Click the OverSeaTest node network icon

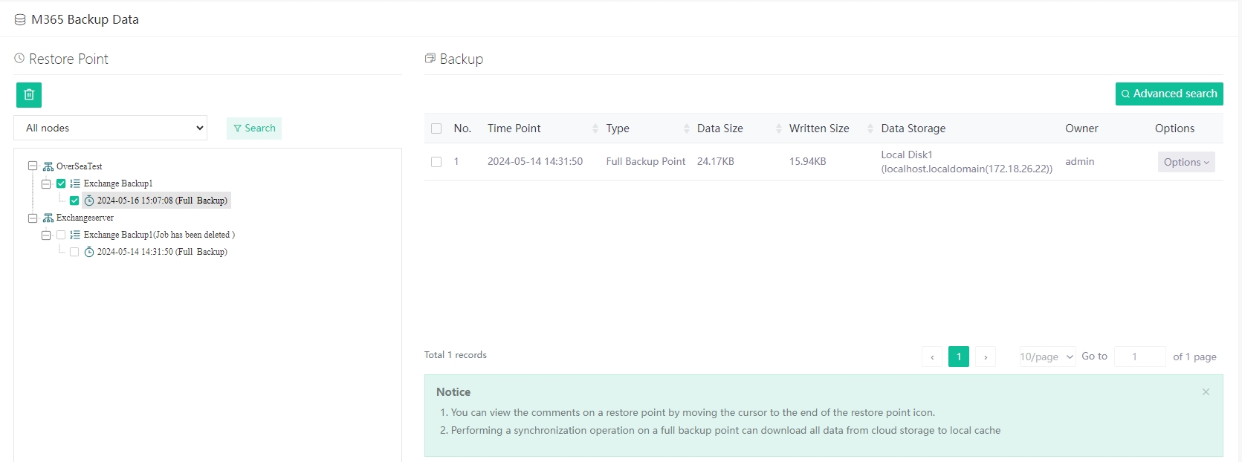coord(48,166)
